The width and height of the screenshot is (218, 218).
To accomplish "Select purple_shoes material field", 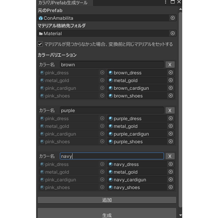I will (x=141, y=142).
